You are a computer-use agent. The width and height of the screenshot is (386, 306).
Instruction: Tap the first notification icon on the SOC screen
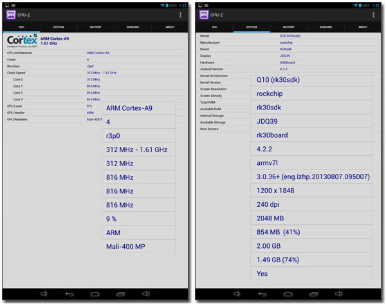tap(7, 5)
